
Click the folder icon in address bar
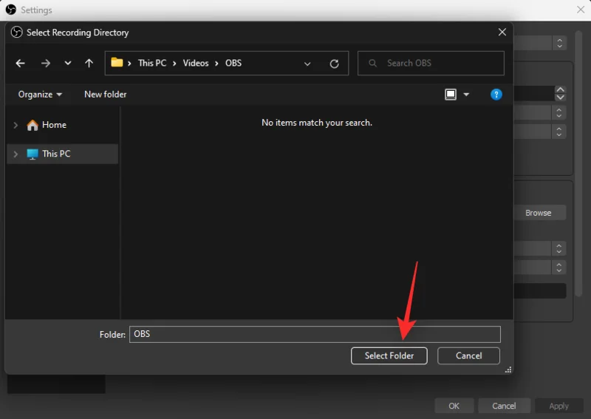coord(117,63)
